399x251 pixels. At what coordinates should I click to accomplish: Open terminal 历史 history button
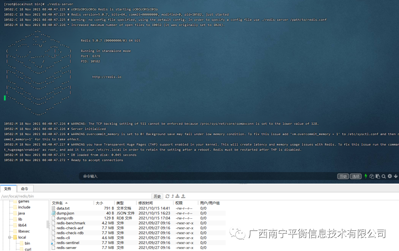pos(343,177)
